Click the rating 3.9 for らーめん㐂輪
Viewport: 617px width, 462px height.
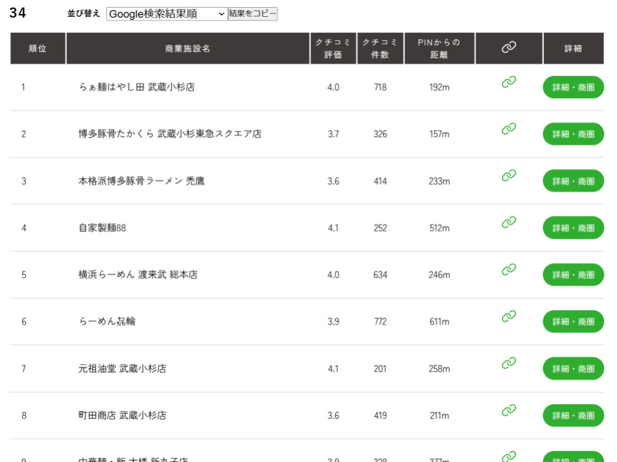point(334,322)
